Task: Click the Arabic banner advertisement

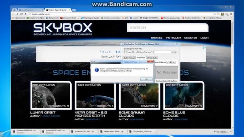Action: pos(121,54)
